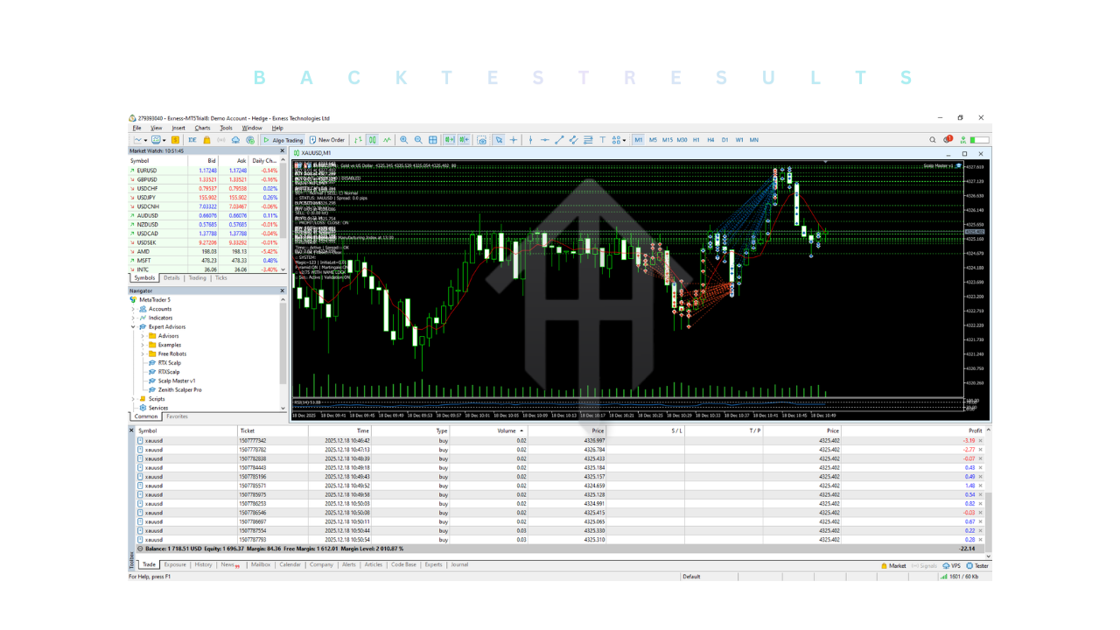The image size is (1120, 630).
Task: Open the Charts menu
Action: [203, 127]
